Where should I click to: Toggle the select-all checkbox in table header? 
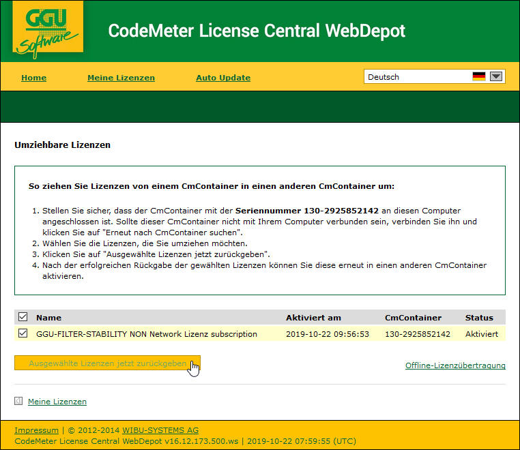[x=23, y=317]
